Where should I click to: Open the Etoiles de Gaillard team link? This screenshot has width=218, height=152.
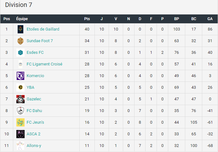43,29
